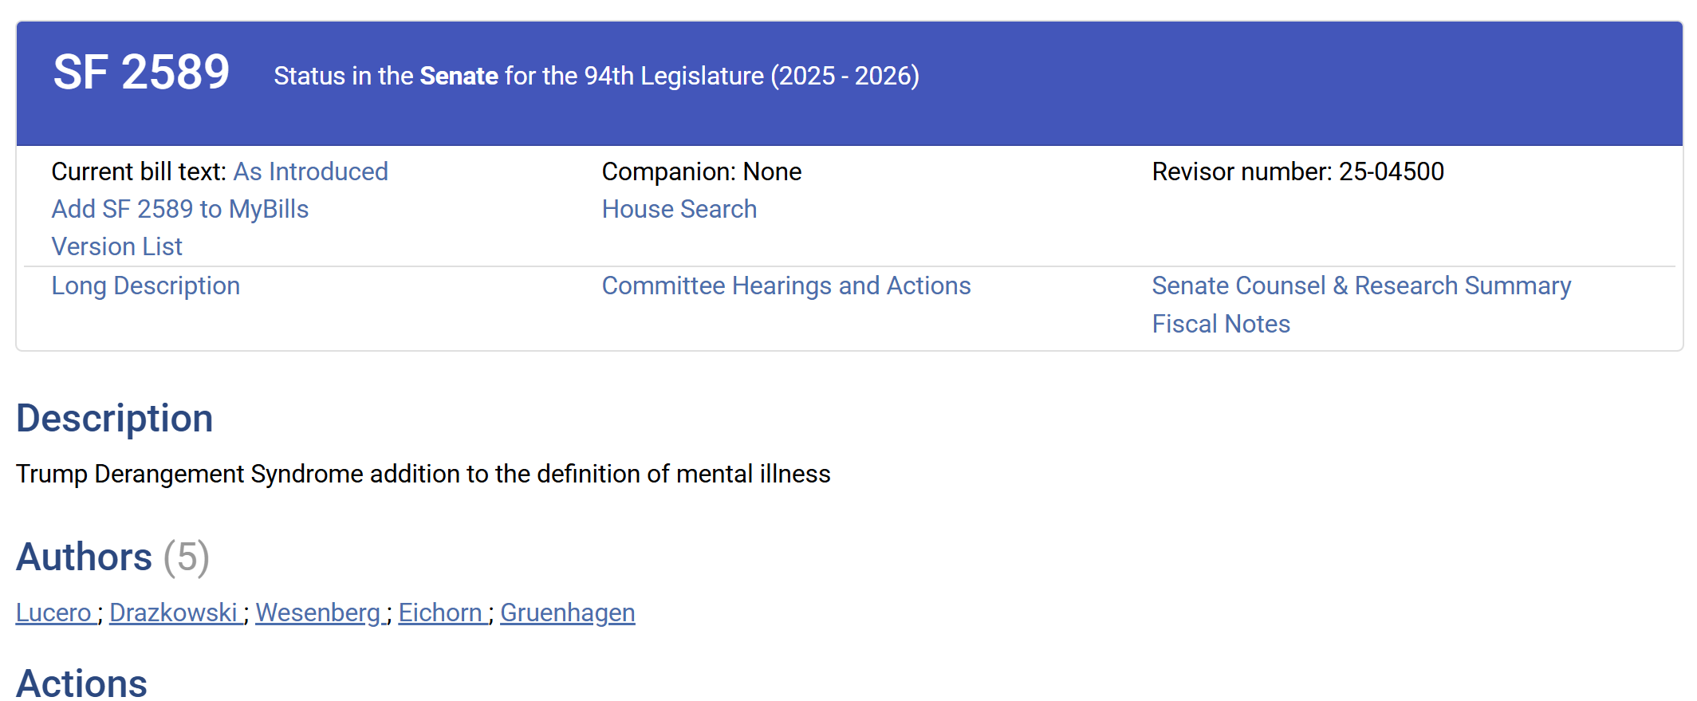The height and width of the screenshot is (701, 1697).
Task: Select the Trump Derangement Syndrome description text
Action: pyautogui.click(x=423, y=474)
